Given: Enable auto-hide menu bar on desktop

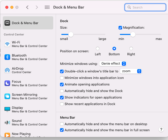Looking at the screenshot, I should [62, 124].
